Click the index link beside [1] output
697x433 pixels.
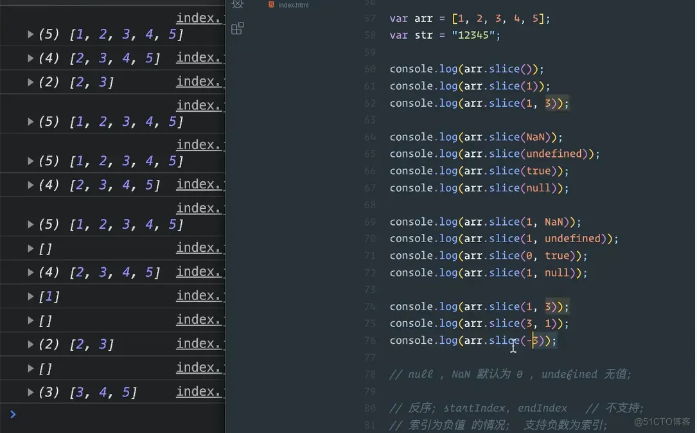click(200, 296)
